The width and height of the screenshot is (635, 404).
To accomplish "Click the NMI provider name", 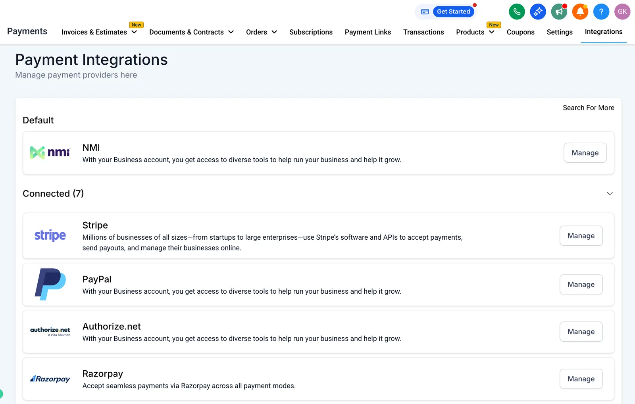I will pyautogui.click(x=91, y=148).
